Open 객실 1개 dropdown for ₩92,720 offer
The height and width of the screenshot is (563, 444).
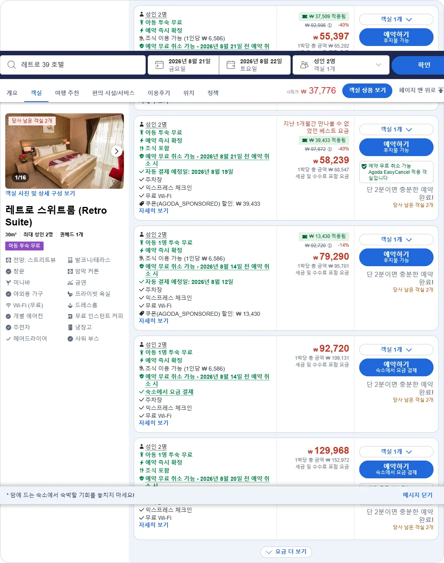point(396,350)
